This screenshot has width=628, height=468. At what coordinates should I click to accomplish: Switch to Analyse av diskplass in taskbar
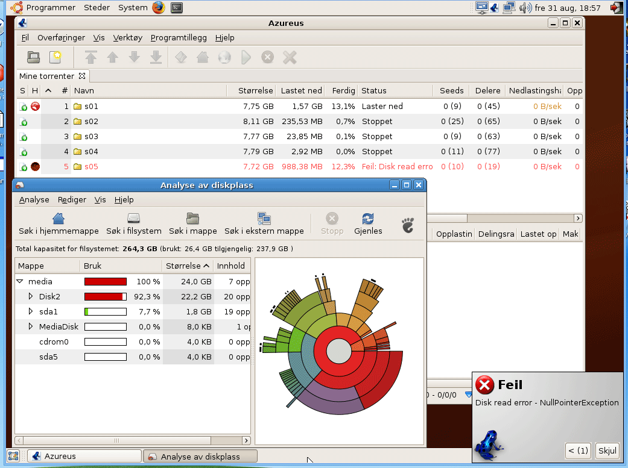(x=200, y=456)
